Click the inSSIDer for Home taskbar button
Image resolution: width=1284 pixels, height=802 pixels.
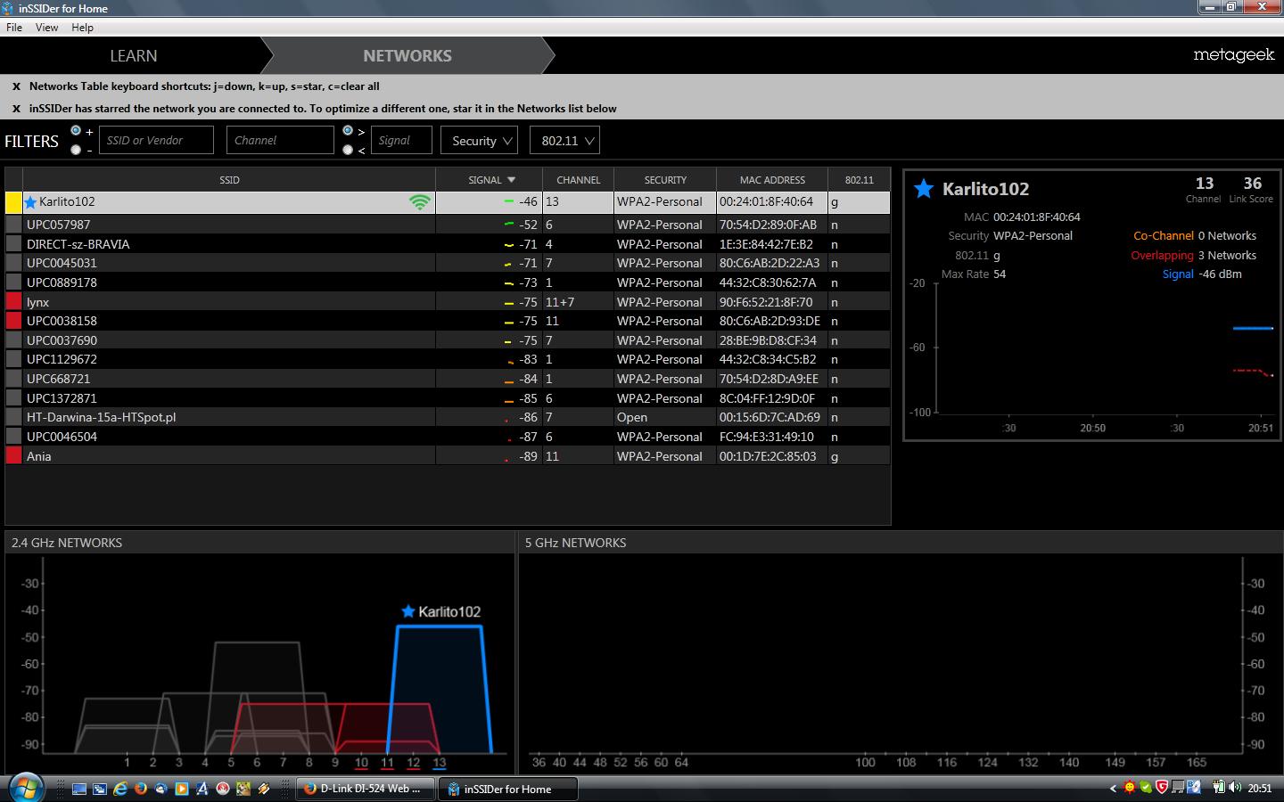click(508, 789)
